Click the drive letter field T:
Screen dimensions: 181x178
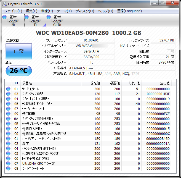tap(91, 62)
